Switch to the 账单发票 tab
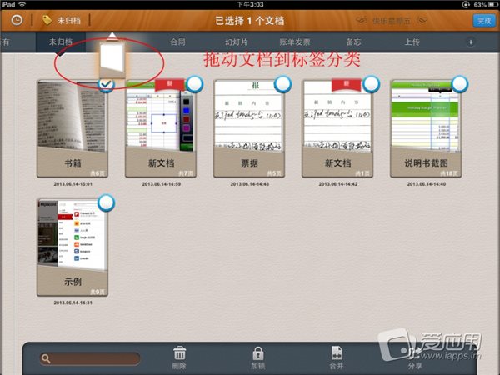This screenshot has width=500, height=375. [x=295, y=42]
